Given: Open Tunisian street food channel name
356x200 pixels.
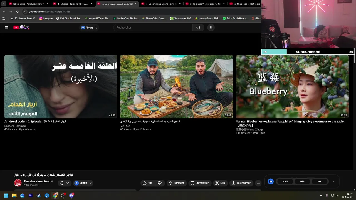Looking at the screenshot, I should 37,181.
